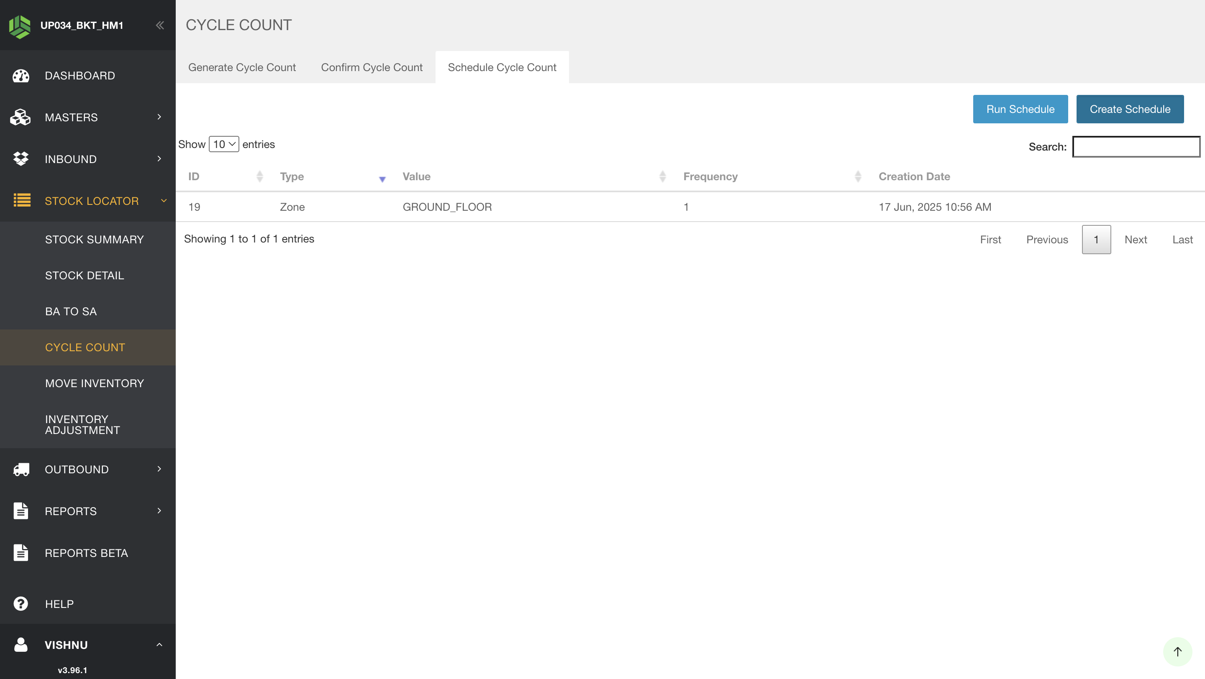Click the UP034_BKT_HM1 warehouse name
The width and height of the screenshot is (1205, 679).
coord(82,25)
